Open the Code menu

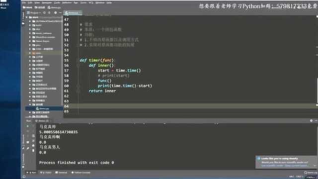click(x=57, y=2)
